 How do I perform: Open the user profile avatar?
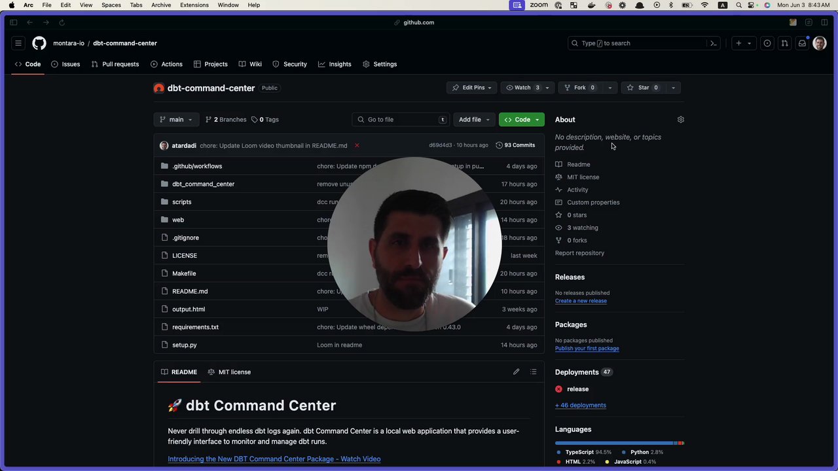(x=820, y=43)
